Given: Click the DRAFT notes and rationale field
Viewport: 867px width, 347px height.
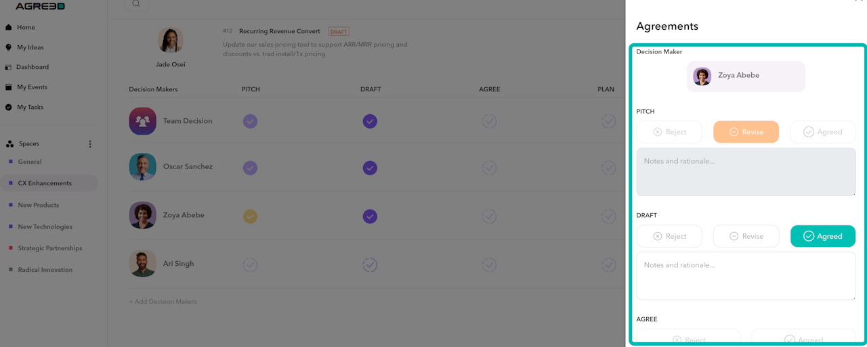Looking at the screenshot, I should (x=746, y=275).
